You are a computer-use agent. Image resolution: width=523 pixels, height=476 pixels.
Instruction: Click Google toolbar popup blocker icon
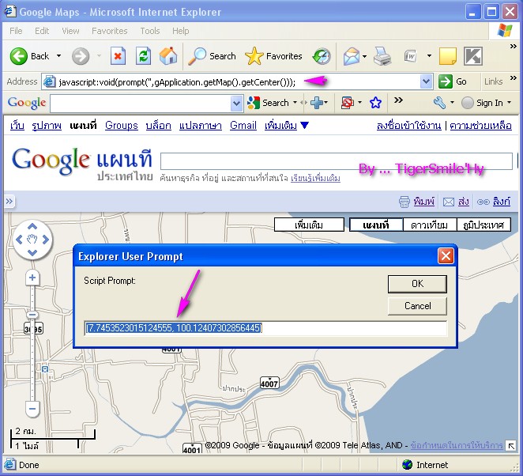pyautogui.click(x=347, y=103)
